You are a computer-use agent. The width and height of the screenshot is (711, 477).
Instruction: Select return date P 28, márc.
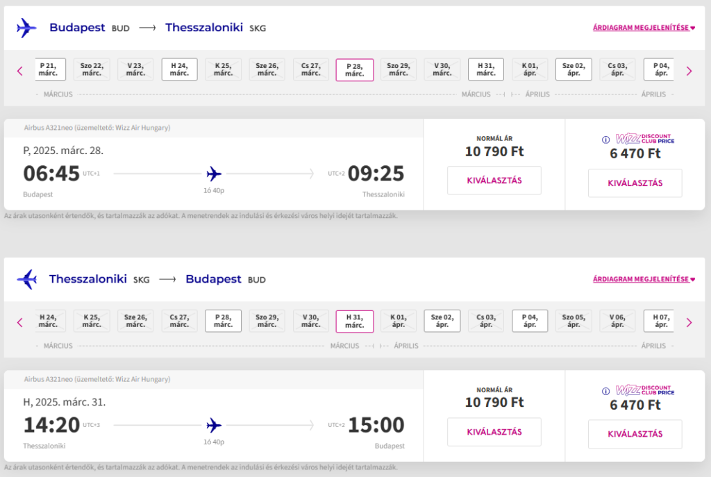(223, 321)
